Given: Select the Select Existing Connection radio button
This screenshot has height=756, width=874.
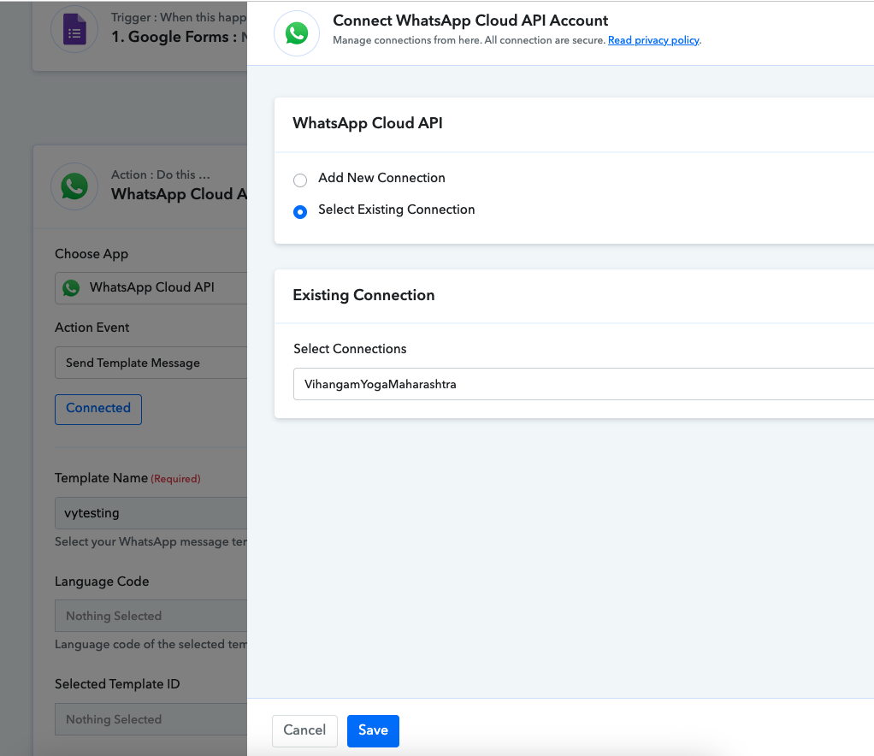Looking at the screenshot, I should [300, 212].
